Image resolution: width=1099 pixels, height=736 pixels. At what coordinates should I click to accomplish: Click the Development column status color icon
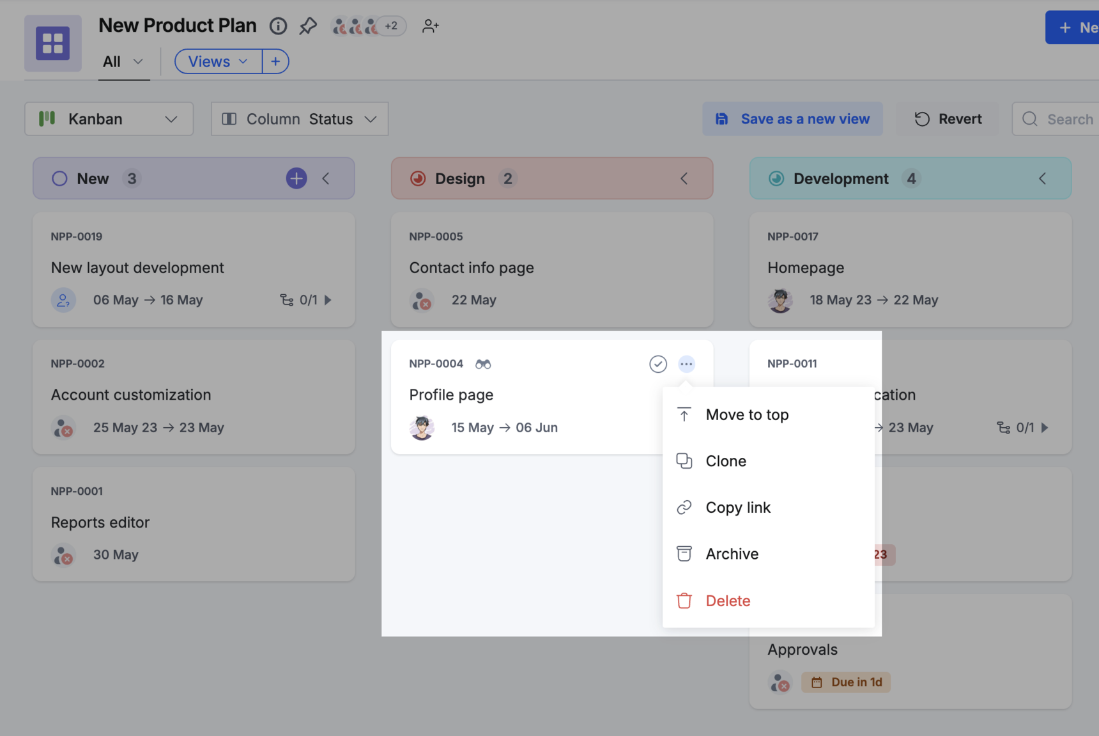click(x=776, y=178)
